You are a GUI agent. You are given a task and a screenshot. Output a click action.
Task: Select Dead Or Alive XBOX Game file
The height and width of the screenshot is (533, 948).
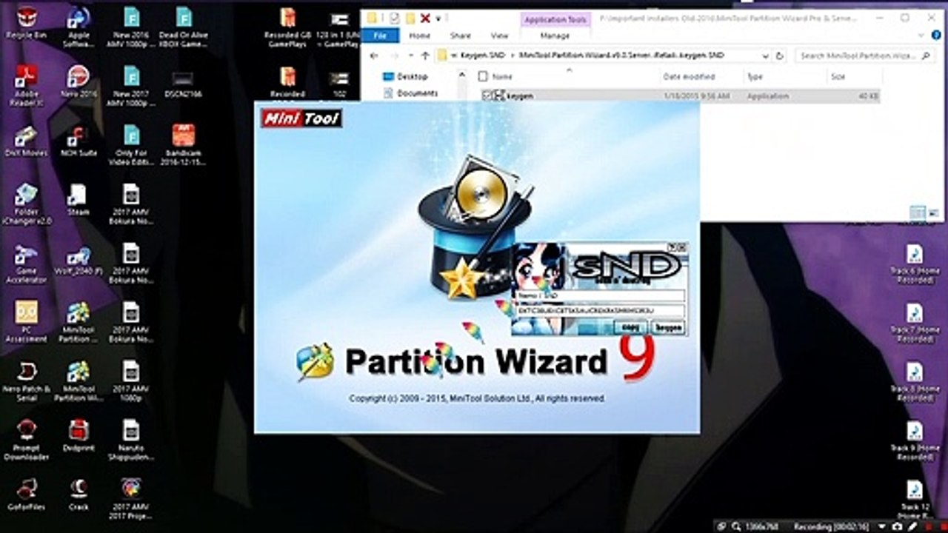coord(184,26)
